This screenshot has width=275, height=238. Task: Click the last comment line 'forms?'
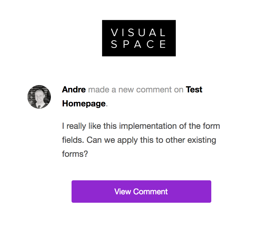(75, 154)
